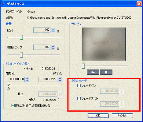Image resolution: width=143 pixels, height=122 pixels.
Task: Click the 開始点 timecode field
Action: click(15, 79)
